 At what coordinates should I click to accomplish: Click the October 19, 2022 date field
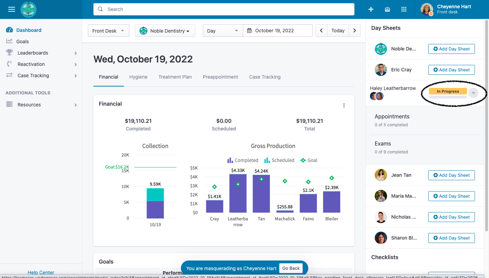pyautogui.click(x=278, y=31)
